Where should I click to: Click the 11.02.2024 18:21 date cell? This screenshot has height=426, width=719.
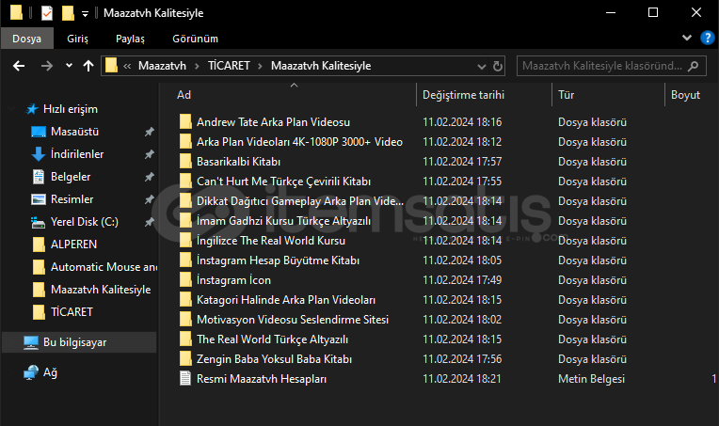pyautogui.click(x=462, y=379)
